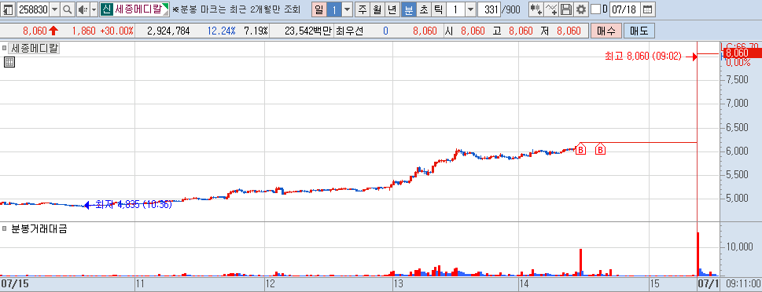The image size is (762, 292).
Task: Expand the stock code 258830 dropdown
Action: pyautogui.click(x=54, y=9)
